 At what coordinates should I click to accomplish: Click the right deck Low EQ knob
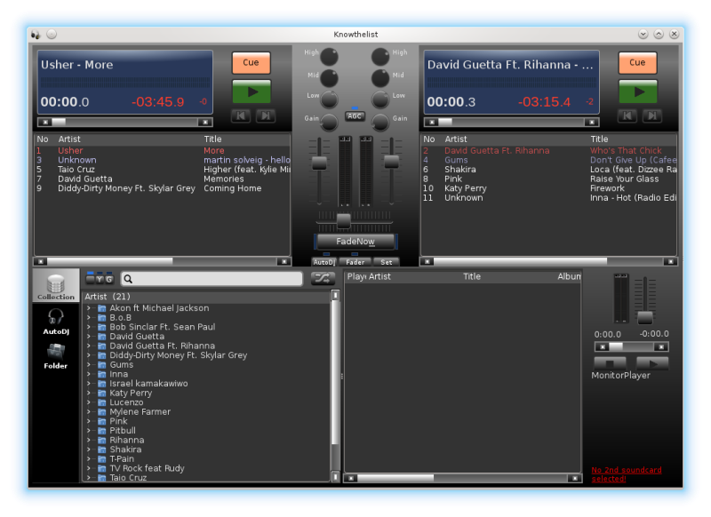[380, 99]
